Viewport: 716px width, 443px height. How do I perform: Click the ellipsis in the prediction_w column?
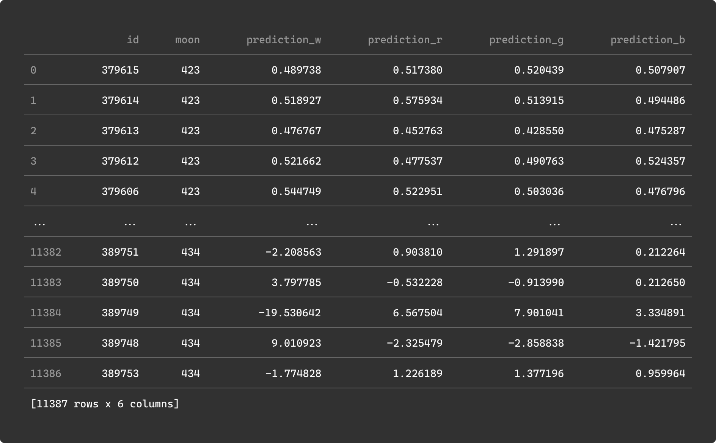[312, 223]
